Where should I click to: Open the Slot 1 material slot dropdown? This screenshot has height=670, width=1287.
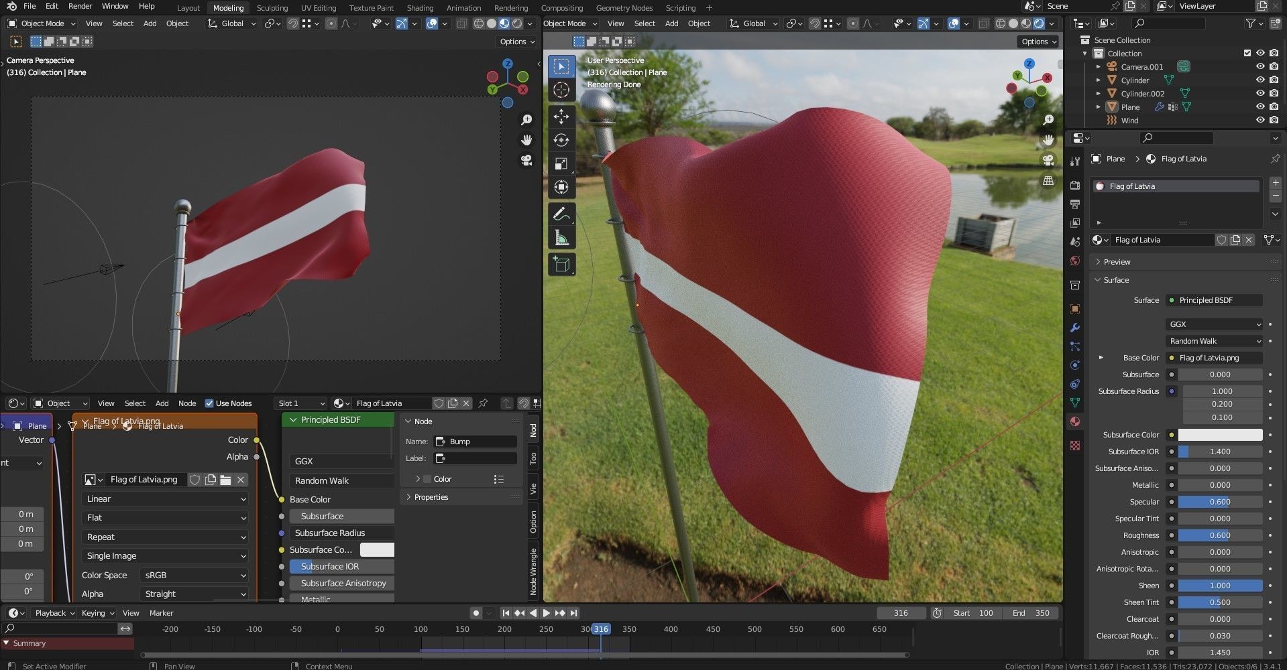coord(300,403)
